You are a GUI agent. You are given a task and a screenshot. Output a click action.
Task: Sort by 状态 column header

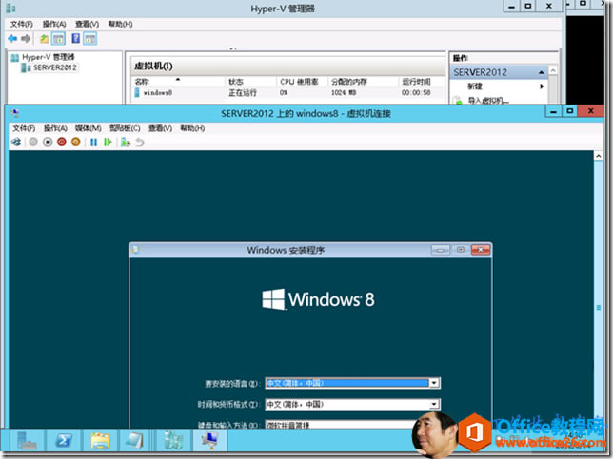point(251,82)
